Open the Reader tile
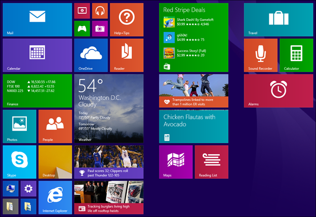This screenshot has height=217, width=316. tap(127, 55)
